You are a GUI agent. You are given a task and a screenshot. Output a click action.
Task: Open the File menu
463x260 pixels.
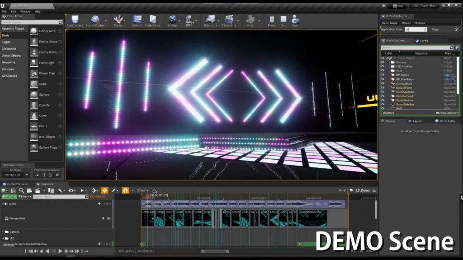click(5, 11)
